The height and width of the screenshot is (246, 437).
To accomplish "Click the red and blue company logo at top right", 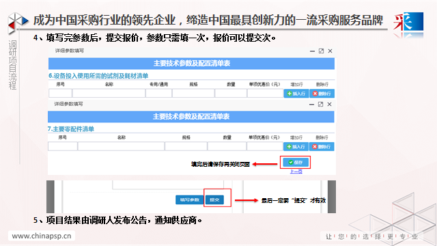I will pyautogui.click(x=408, y=22).
